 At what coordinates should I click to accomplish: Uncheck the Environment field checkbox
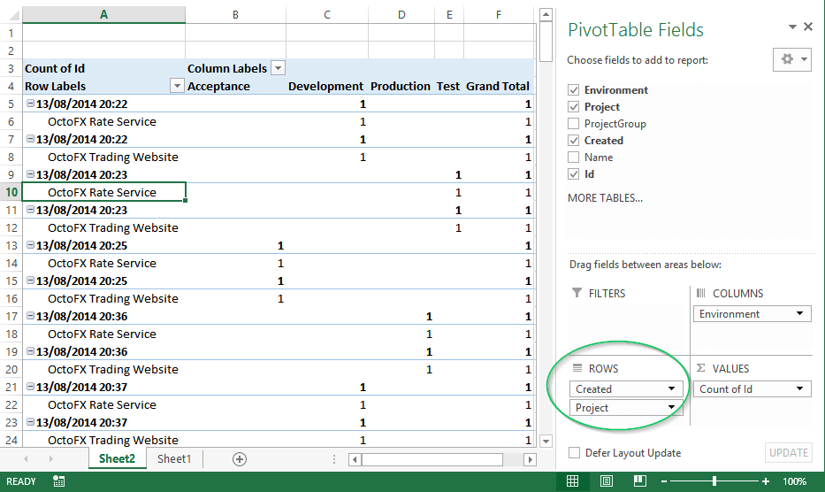(x=574, y=90)
